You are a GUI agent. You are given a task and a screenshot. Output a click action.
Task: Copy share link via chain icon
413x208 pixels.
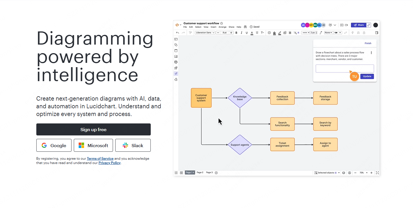369,25
